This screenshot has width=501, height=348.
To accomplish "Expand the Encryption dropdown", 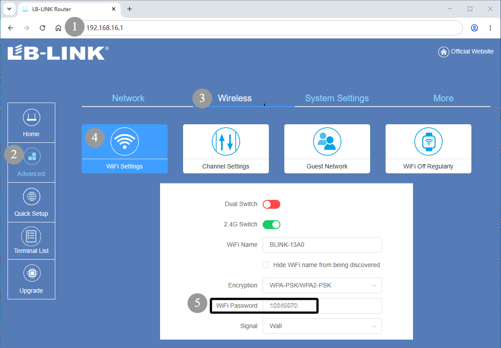I will coord(322,285).
